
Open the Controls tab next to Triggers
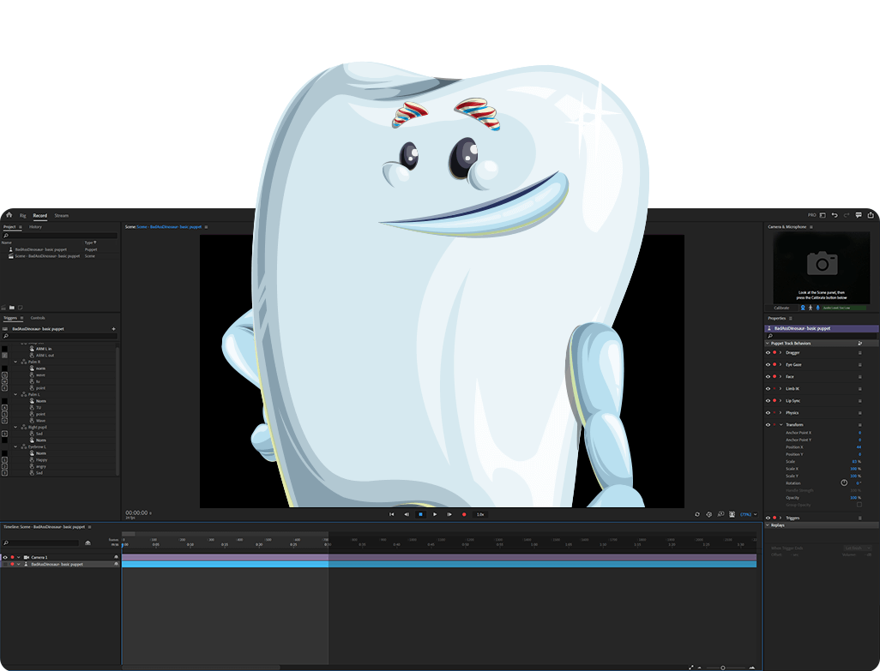[38, 317]
